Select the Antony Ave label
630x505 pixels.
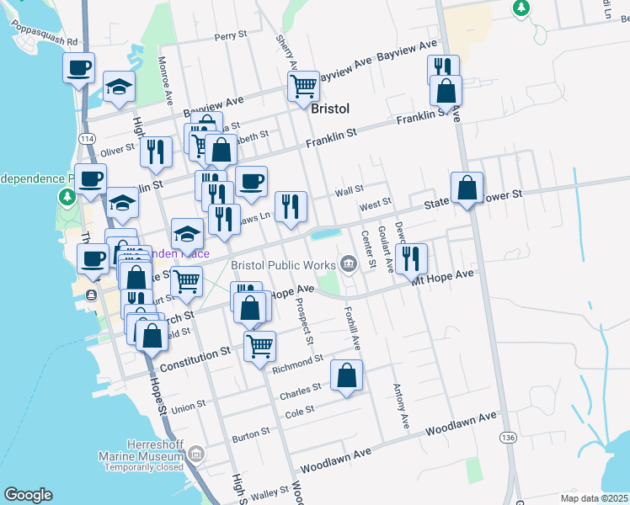tap(401, 406)
